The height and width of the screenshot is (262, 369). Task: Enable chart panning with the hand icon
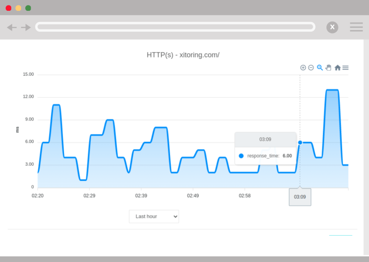(x=328, y=67)
